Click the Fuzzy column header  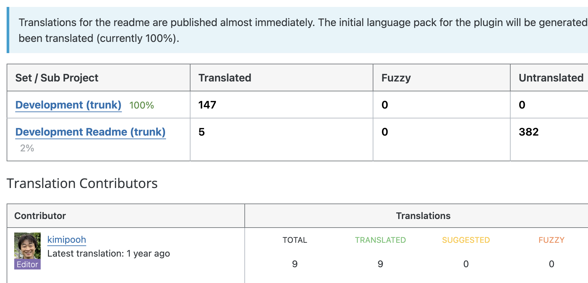[x=396, y=78]
